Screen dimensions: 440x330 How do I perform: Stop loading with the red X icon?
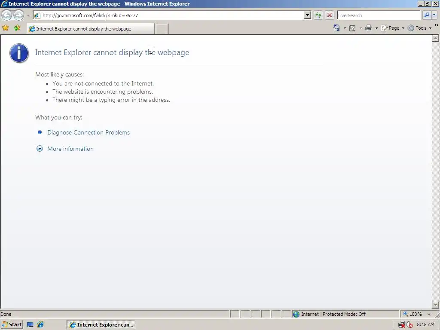coord(330,15)
